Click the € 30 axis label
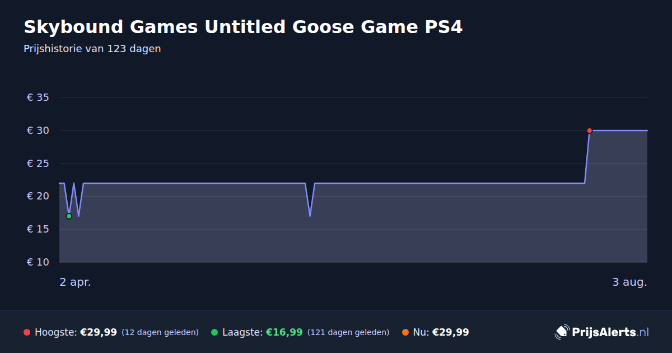Screen dimensions: 672x353 (38, 131)
